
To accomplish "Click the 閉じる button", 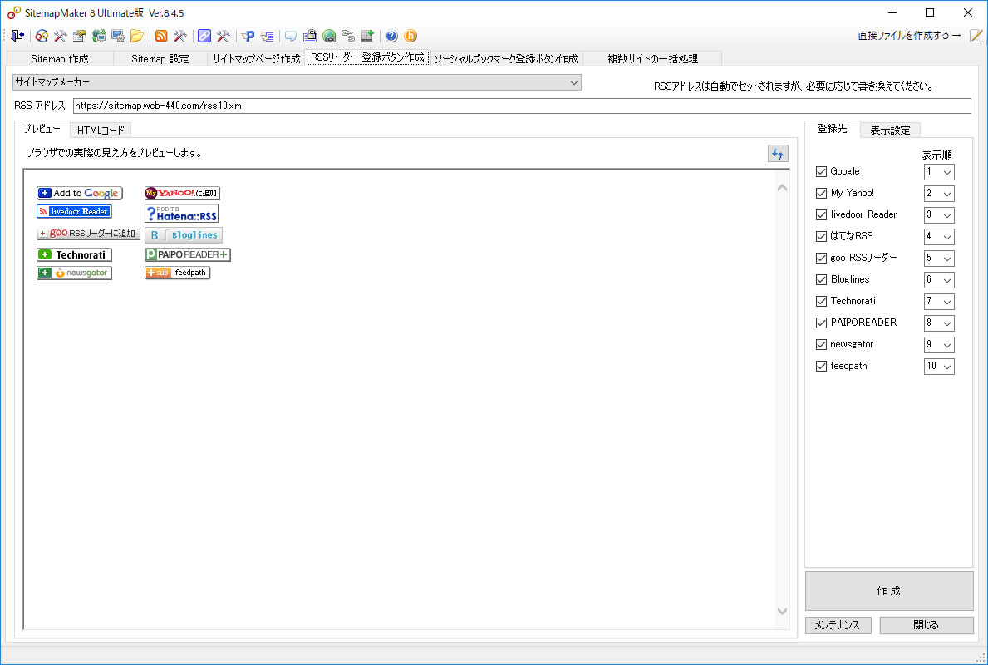I will click(x=927, y=624).
